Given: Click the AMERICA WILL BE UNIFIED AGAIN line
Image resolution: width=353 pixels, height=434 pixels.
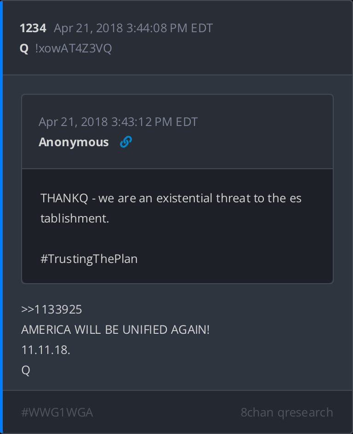Looking at the screenshot, I should point(115,330).
